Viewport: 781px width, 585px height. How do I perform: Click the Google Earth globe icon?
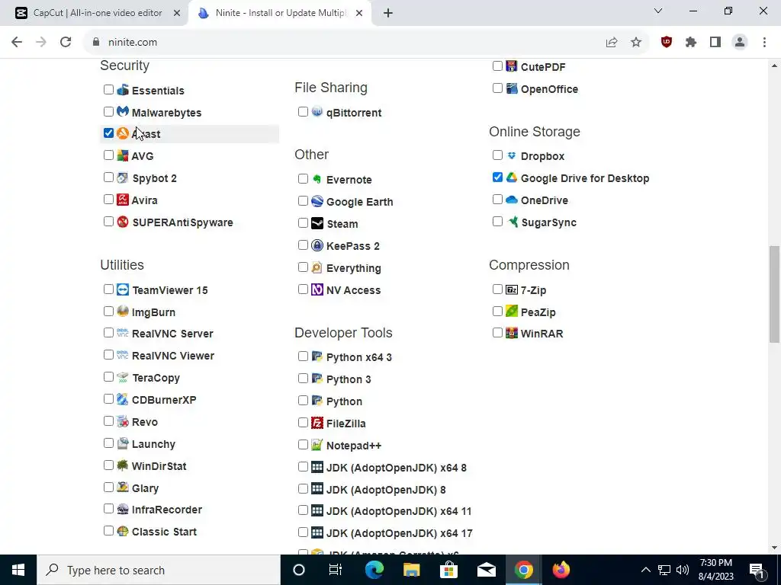pyautogui.click(x=317, y=201)
